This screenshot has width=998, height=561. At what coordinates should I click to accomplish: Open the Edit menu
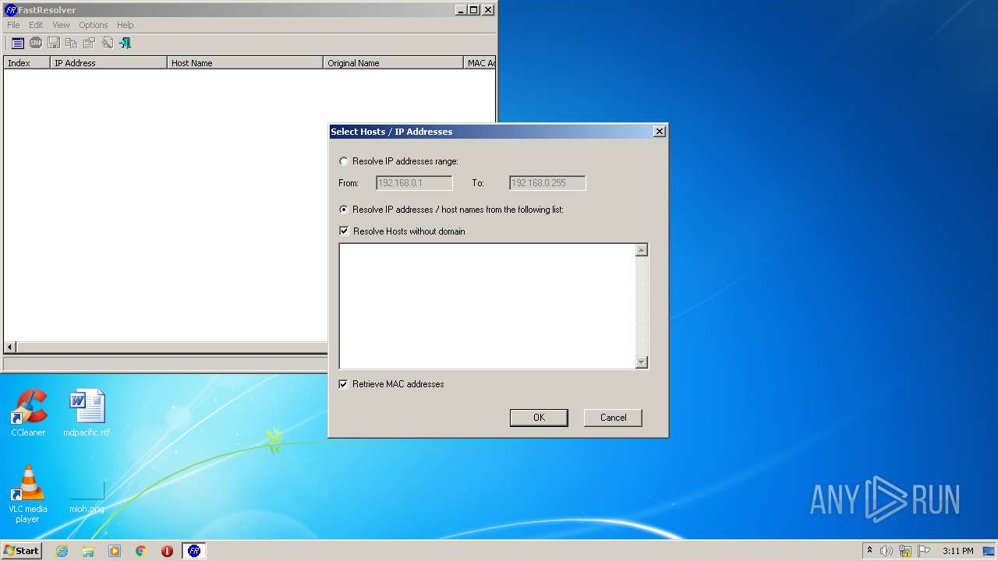point(36,25)
